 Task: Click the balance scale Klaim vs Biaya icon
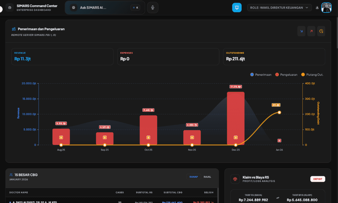tap(235, 179)
